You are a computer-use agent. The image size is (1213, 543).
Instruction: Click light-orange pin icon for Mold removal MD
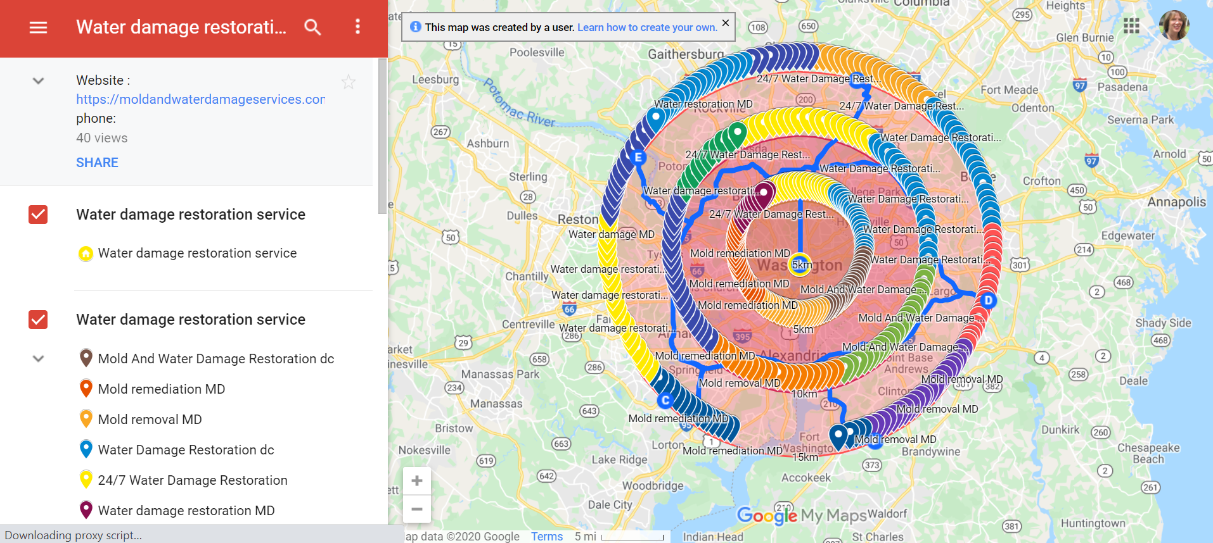[x=86, y=419]
